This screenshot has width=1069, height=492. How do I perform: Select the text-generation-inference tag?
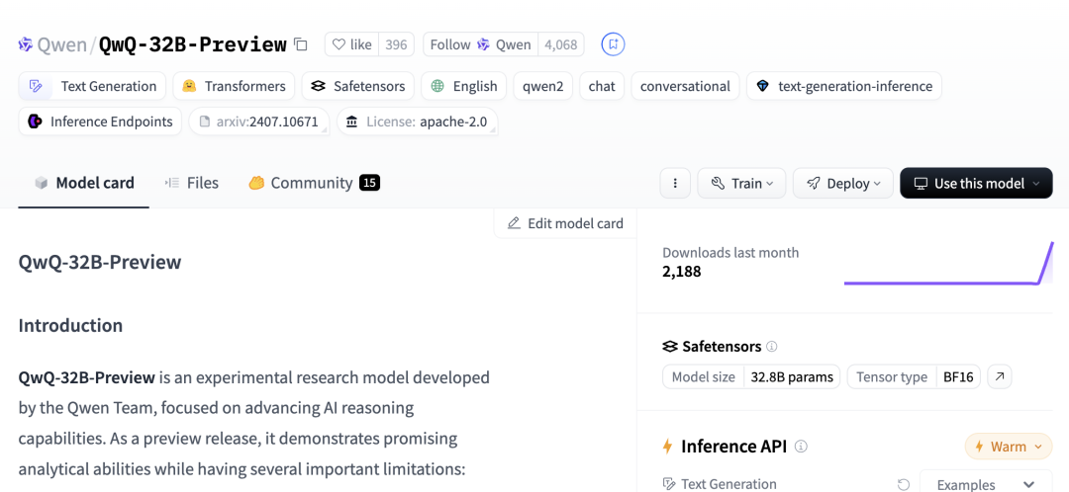pyautogui.click(x=844, y=86)
